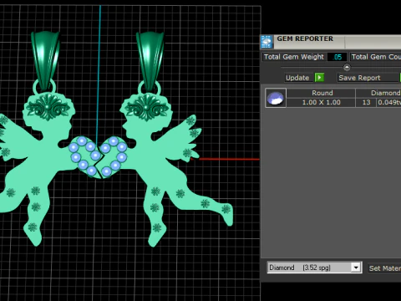
Task: Click the Total Gem Count label
Action: 375,57
